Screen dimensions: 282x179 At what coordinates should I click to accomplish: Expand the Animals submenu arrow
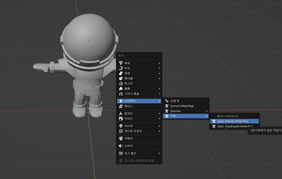[207, 111]
